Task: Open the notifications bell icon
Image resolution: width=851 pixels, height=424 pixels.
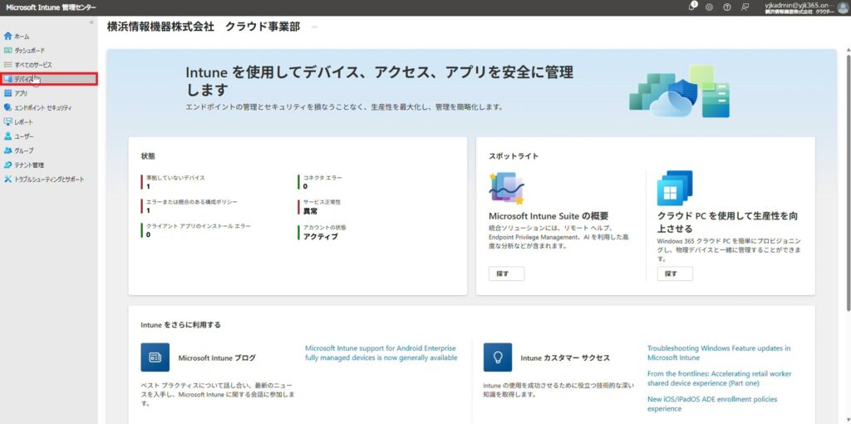Action: click(x=692, y=7)
